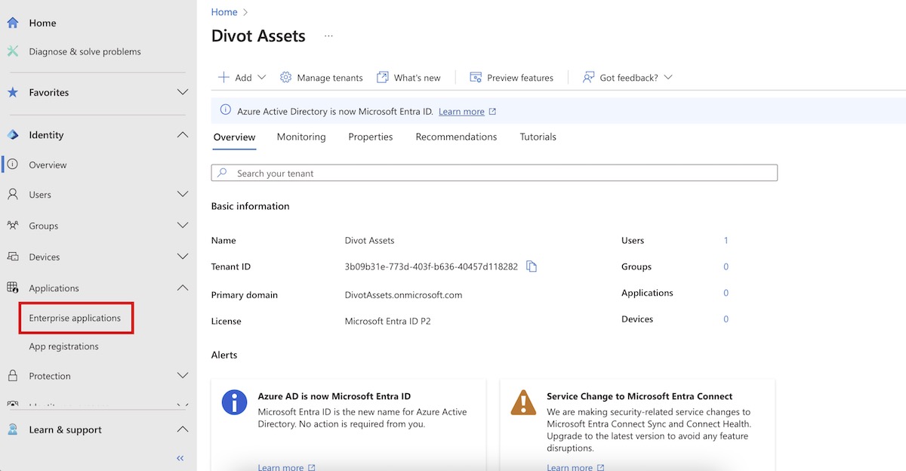This screenshot has height=471, width=906.
Task: Open What's new
Action: point(408,78)
